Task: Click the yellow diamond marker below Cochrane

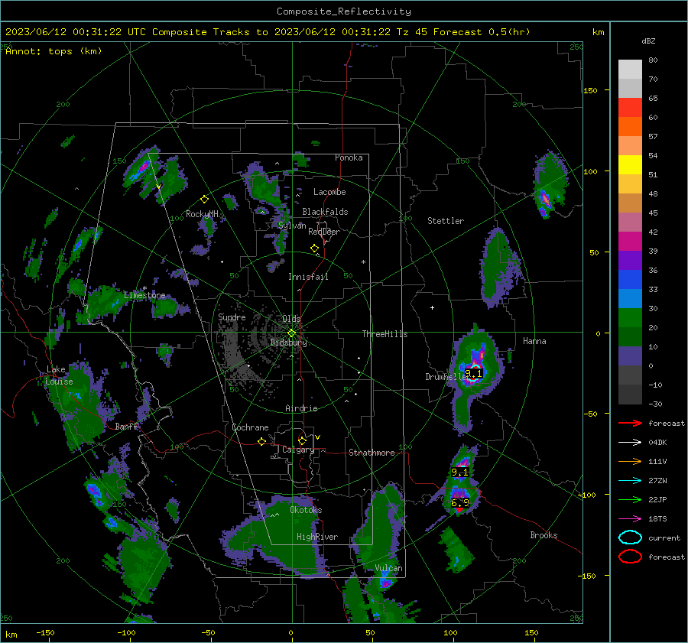Action: (x=261, y=441)
